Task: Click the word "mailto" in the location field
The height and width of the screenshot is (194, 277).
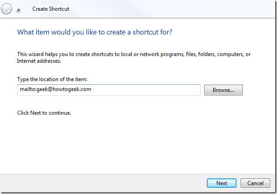Action: 27,90
